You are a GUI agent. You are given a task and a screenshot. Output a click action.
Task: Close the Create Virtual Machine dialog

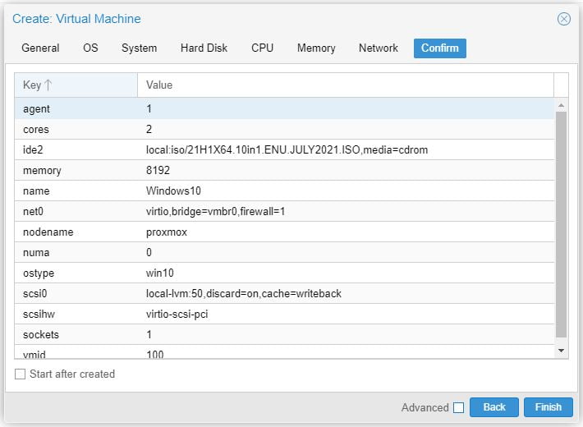563,19
